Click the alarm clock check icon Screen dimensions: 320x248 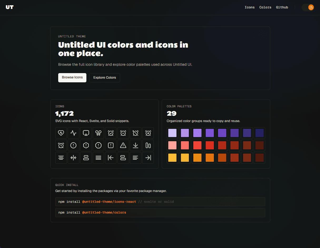(x=111, y=133)
